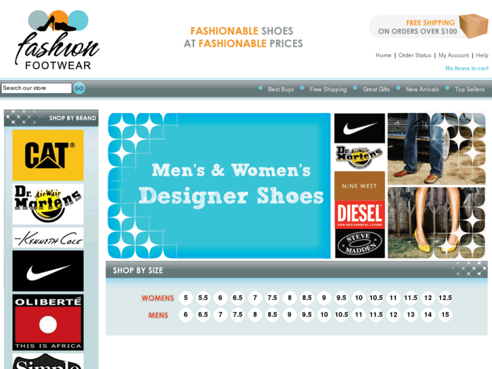Viewport: 492px width, 369px height.
Task: Click the Men's & Women's Designer Shoes banner
Action: tap(219, 186)
